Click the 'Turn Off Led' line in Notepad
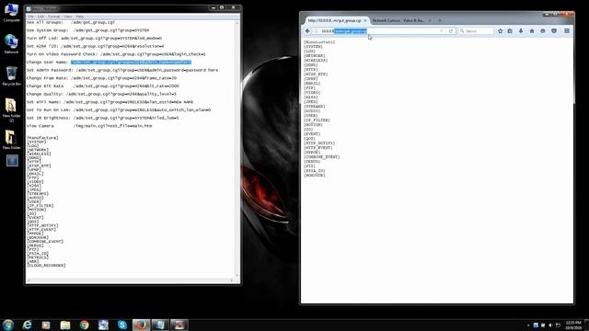This screenshot has height=331, width=589. (94, 39)
